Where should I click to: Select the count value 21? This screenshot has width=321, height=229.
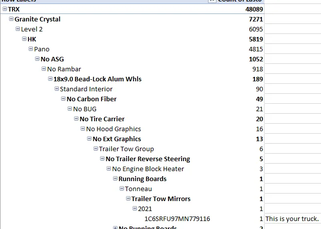click(259, 109)
